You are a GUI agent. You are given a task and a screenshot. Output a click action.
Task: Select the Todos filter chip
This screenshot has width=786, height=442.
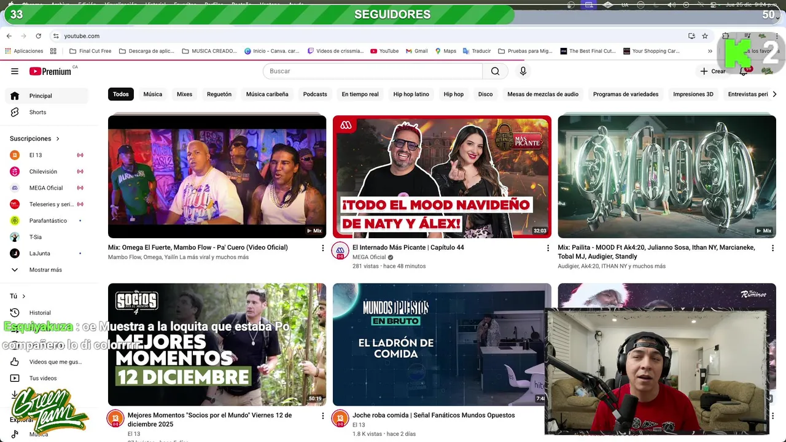[x=121, y=95]
